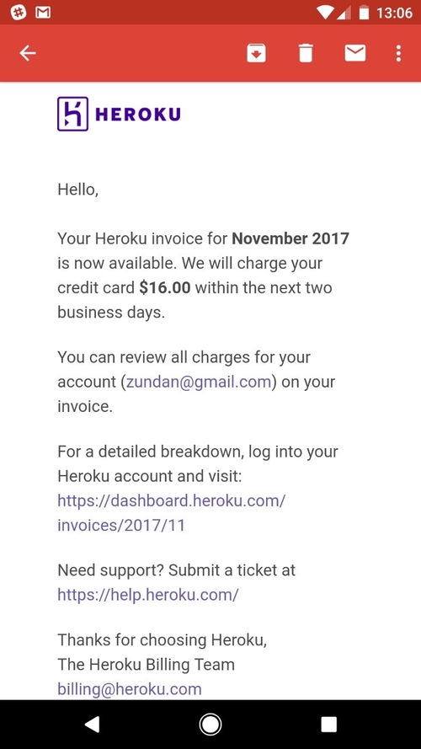Tap the Android back navigation button
The height and width of the screenshot is (749, 421).
point(92,725)
